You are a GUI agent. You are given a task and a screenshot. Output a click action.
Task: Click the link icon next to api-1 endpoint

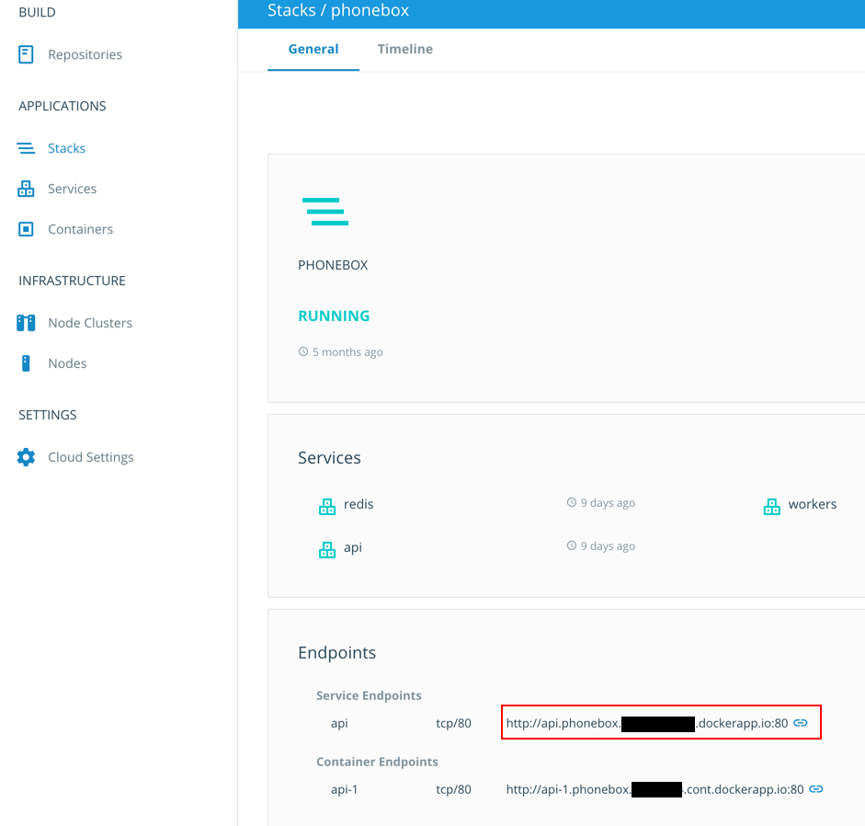(x=816, y=789)
